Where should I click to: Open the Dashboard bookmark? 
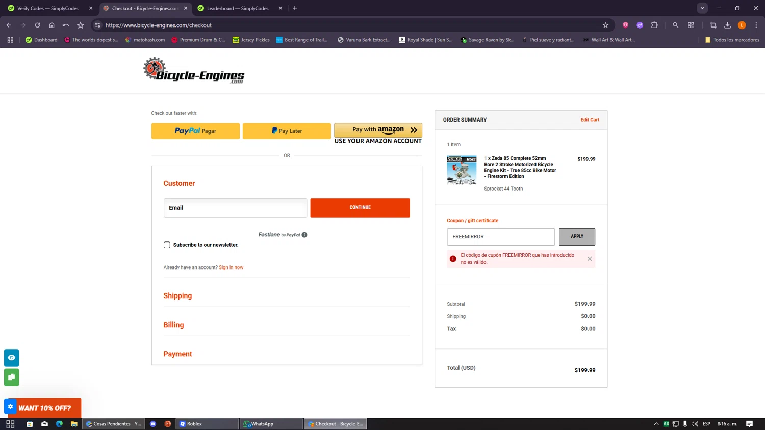[41, 40]
